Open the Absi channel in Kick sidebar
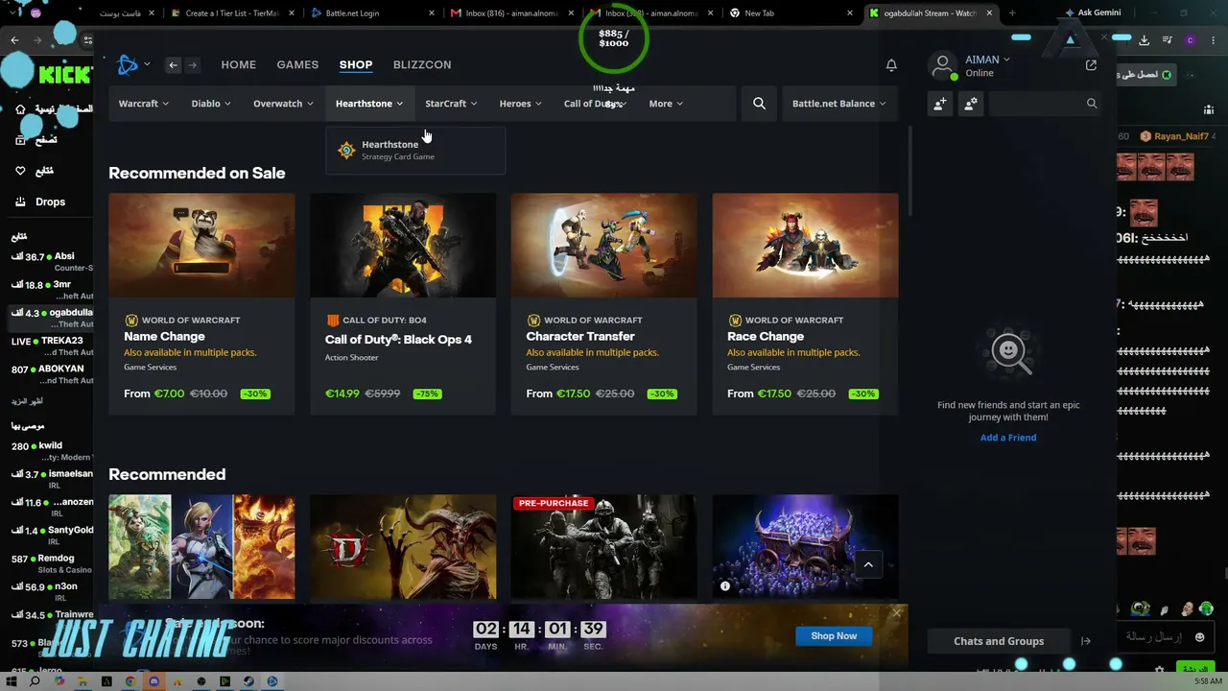 click(x=52, y=262)
